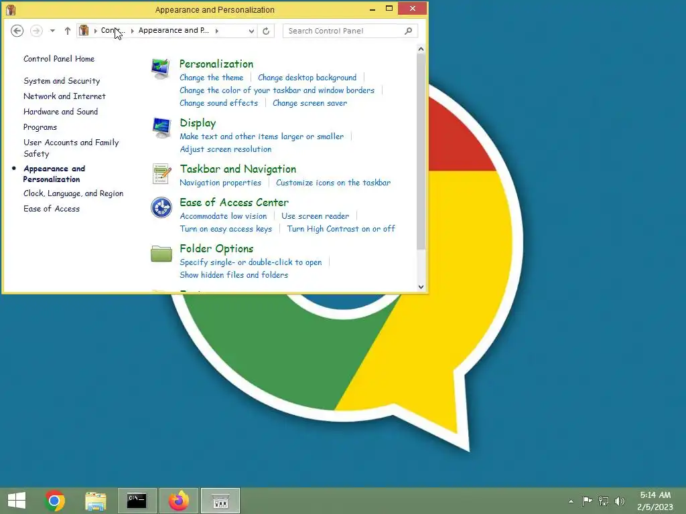The image size is (686, 514).
Task: Open File Explorer from the taskbar
Action: [x=95, y=501]
